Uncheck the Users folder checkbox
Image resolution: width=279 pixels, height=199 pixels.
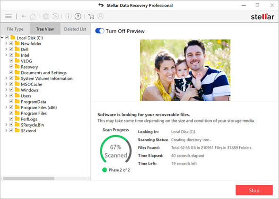tap(11, 95)
